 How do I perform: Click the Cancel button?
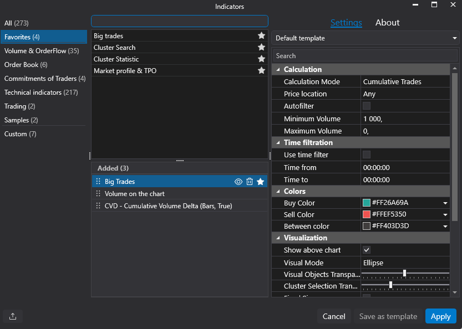[334, 316]
